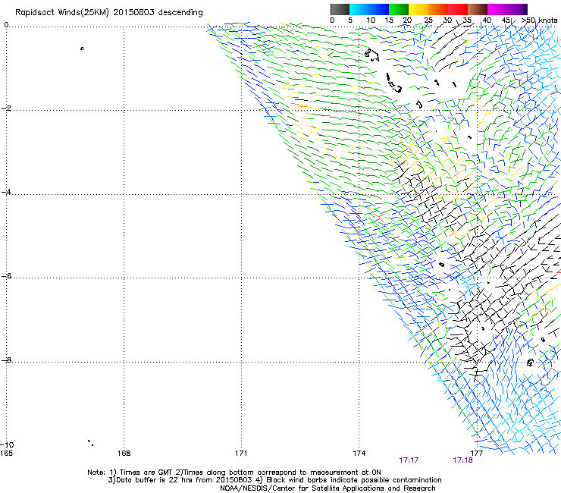Click the NOAA/NESDIS credit line
This screenshot has width=561, height=493.
(x=328, y=488)
